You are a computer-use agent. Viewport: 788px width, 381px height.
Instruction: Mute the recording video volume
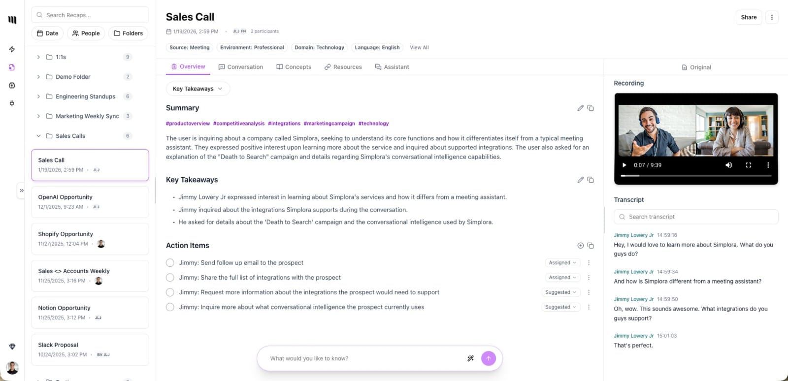click(x=728, y=165)
